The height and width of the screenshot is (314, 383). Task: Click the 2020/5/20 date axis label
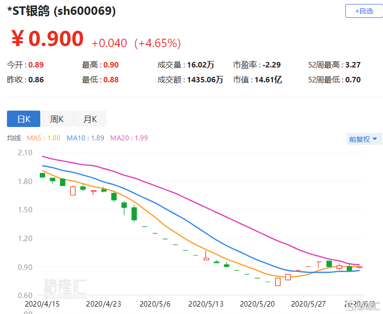[257, 304]
